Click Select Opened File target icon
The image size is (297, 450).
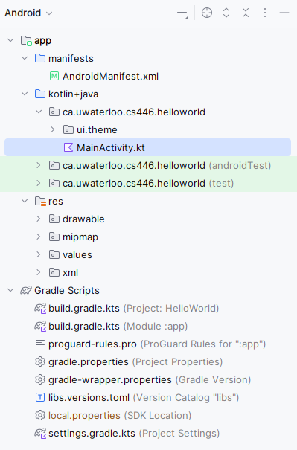coord(207,13)
